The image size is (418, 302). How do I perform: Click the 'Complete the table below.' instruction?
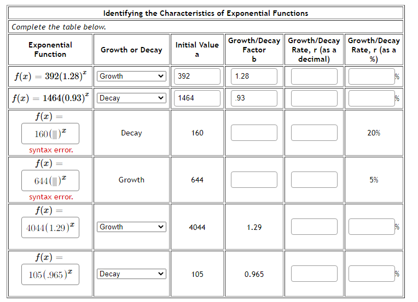(x=59, y=27)
